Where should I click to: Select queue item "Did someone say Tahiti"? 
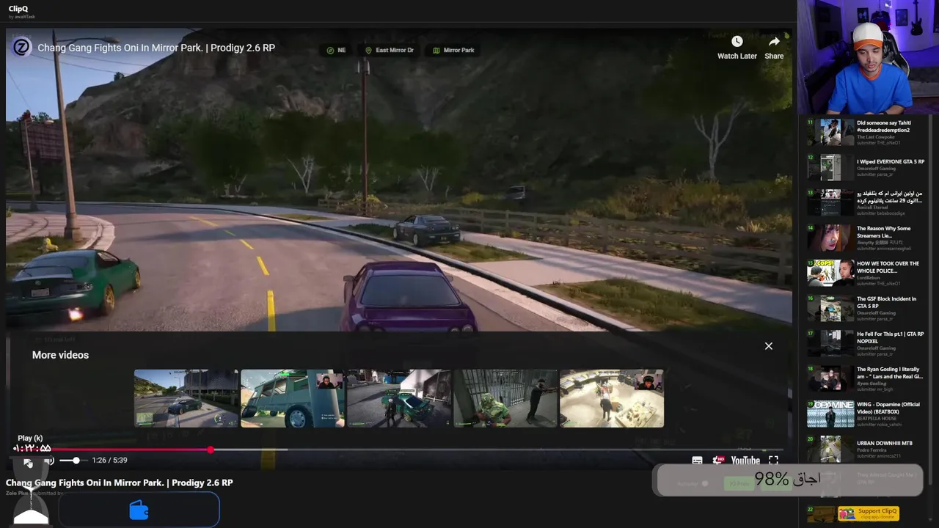tap(866, 133)
